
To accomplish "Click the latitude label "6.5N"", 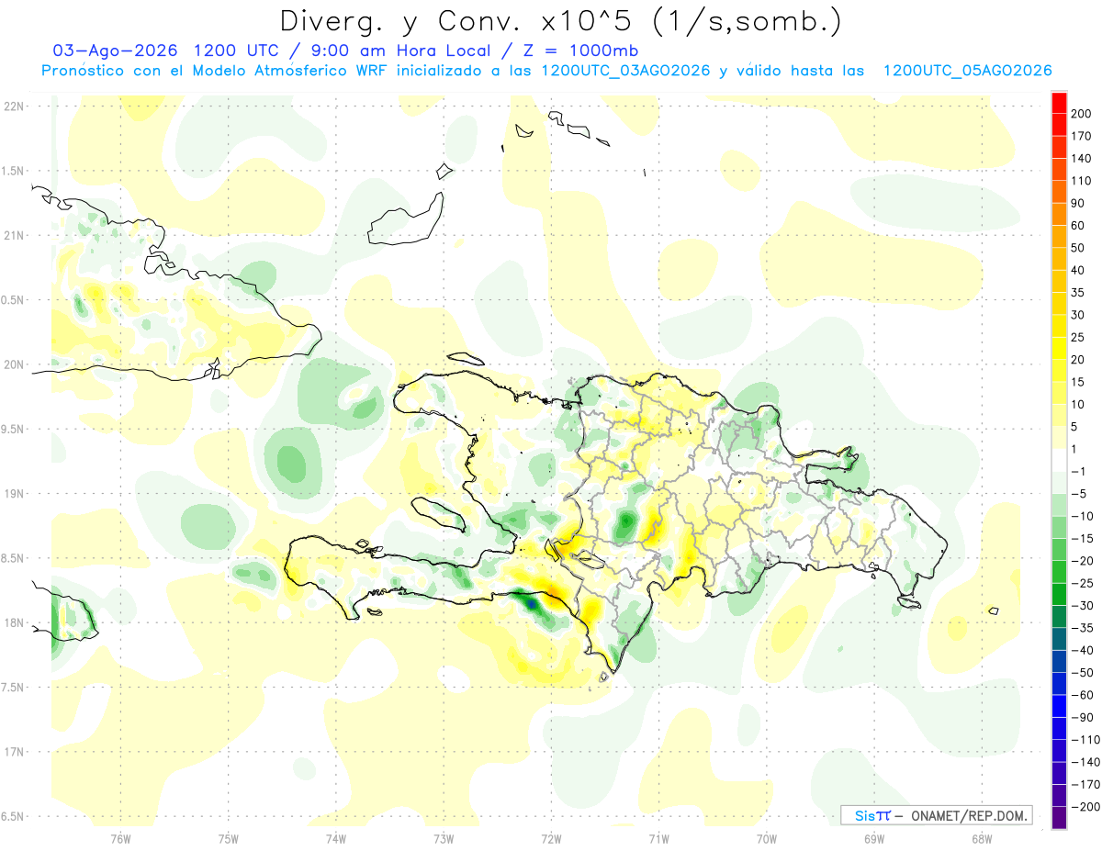I will coord(13,816).
